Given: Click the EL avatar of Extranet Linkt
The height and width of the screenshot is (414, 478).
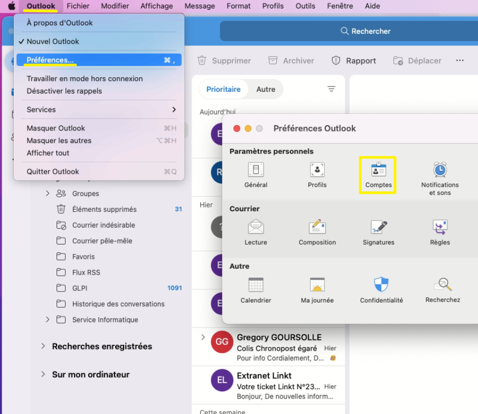Looking at the screenshot, I should tap(222, 380).
